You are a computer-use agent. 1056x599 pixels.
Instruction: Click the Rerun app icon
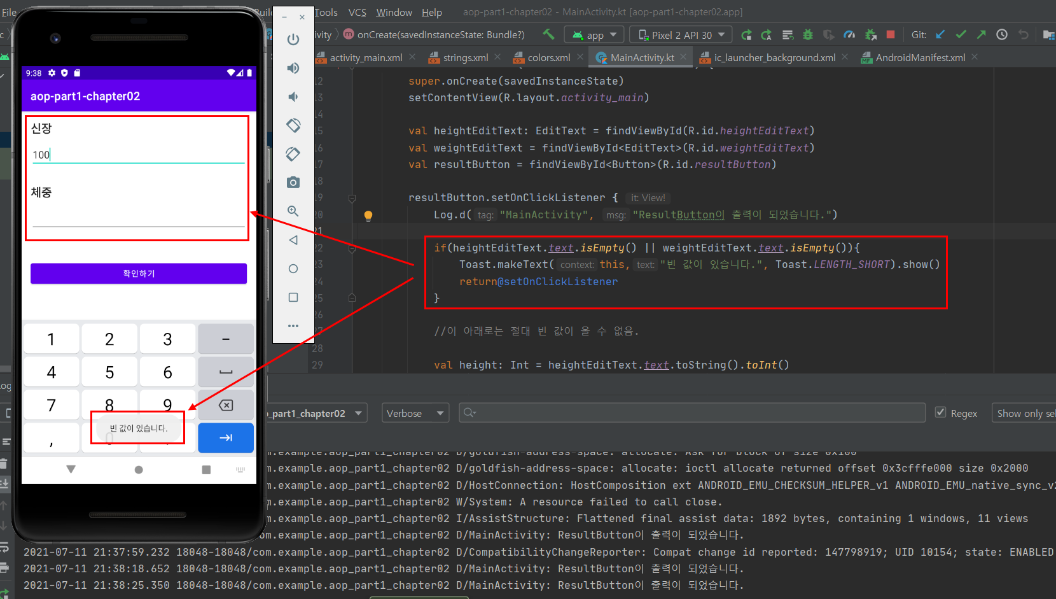click(746, 35)
